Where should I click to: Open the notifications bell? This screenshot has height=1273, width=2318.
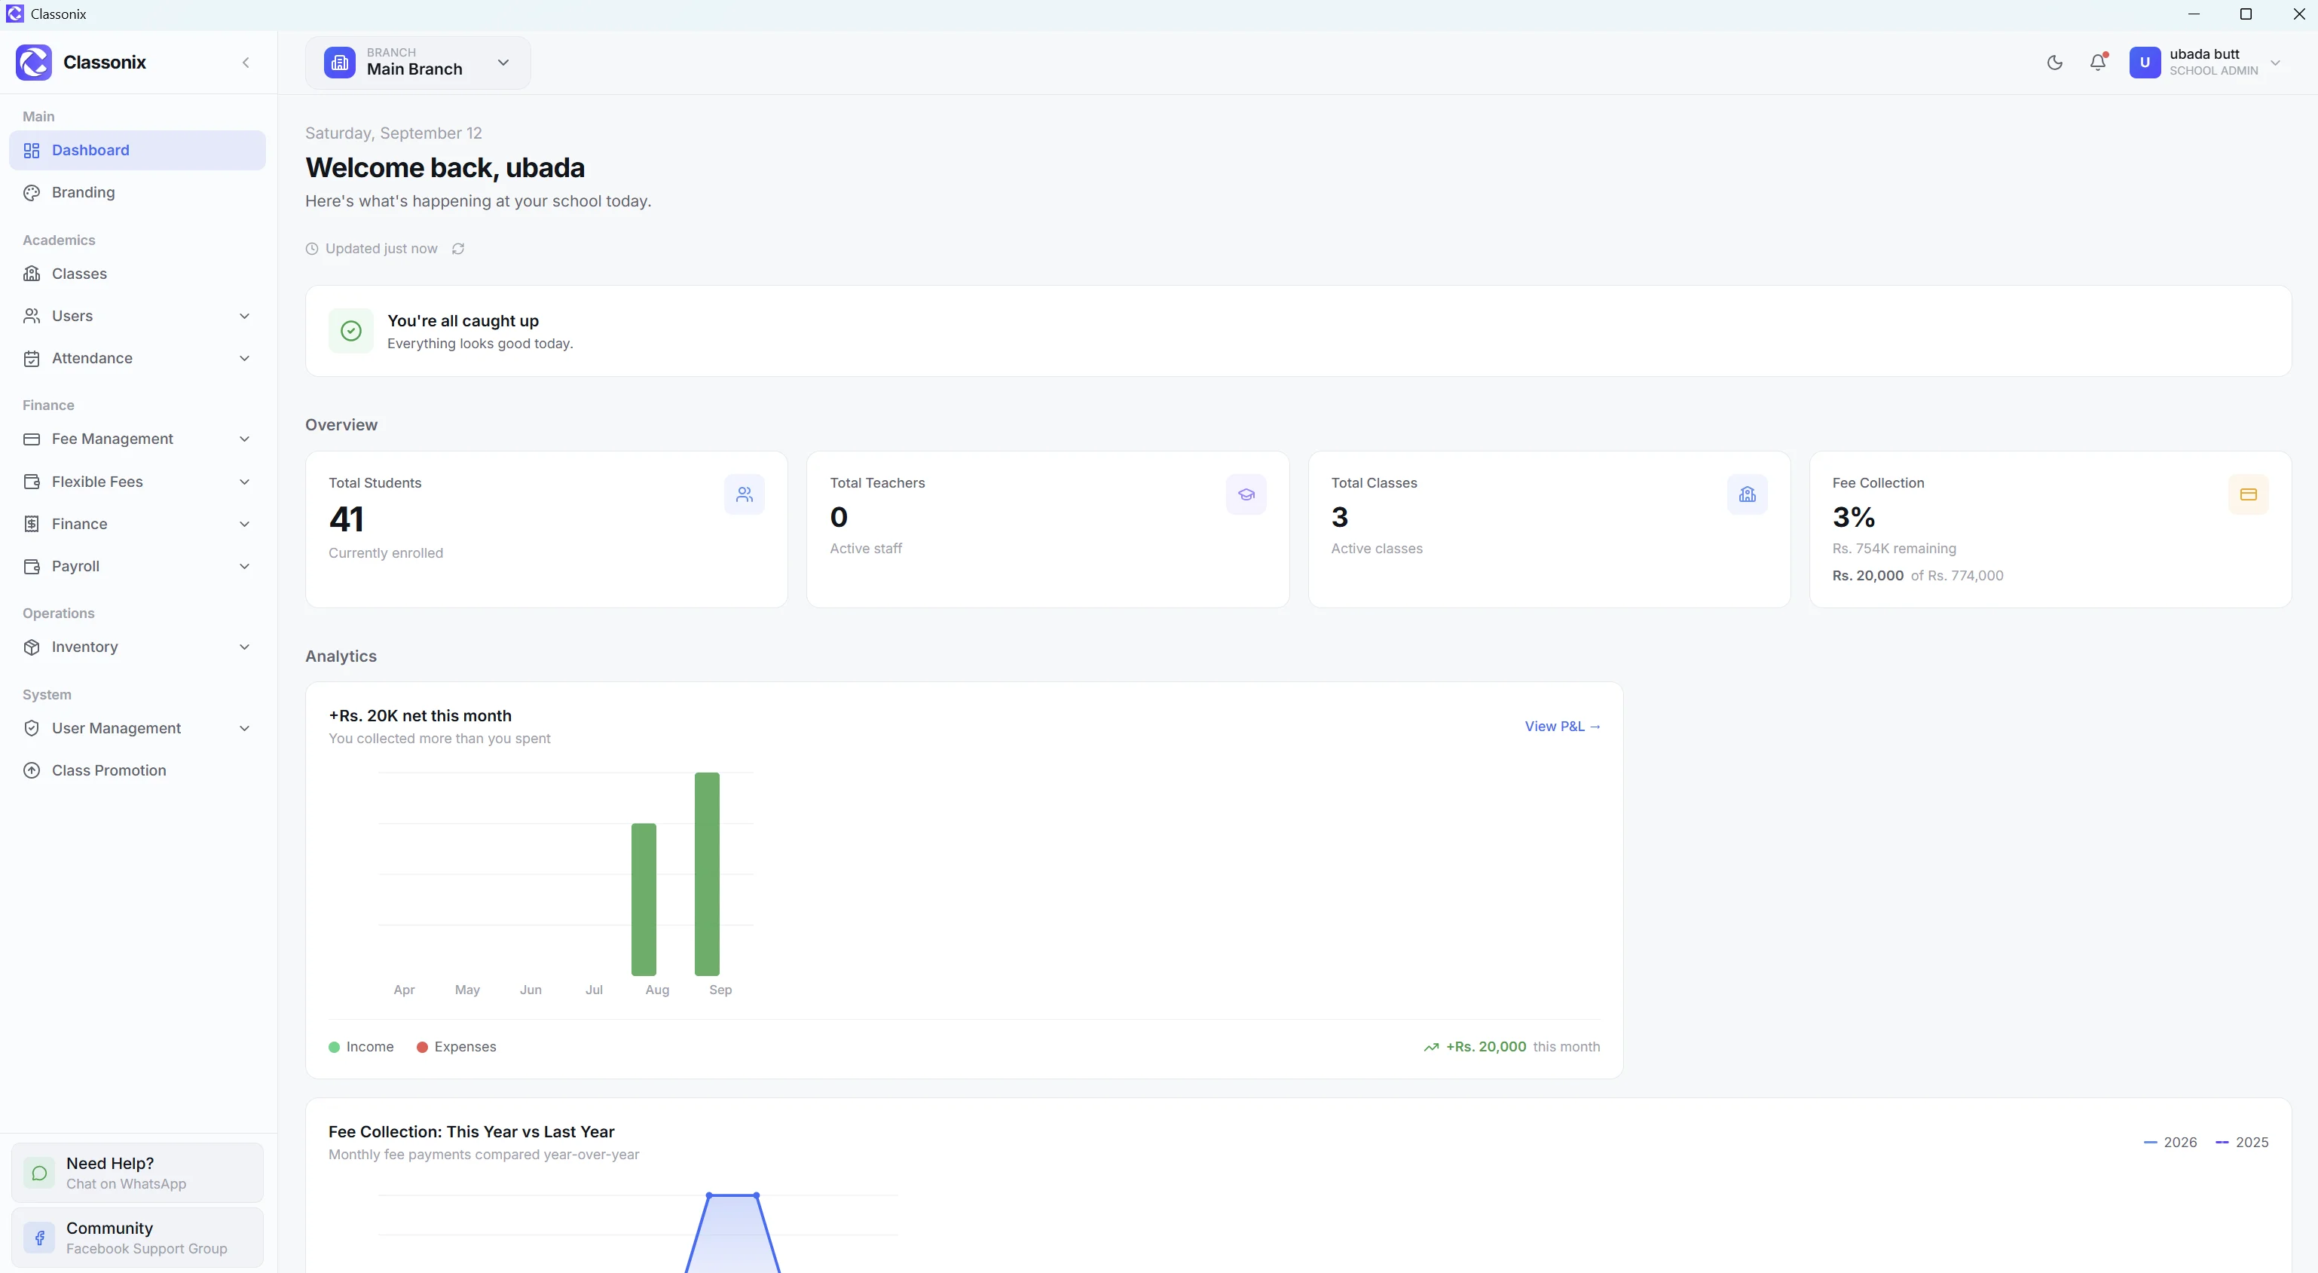tap(2097, 62)
